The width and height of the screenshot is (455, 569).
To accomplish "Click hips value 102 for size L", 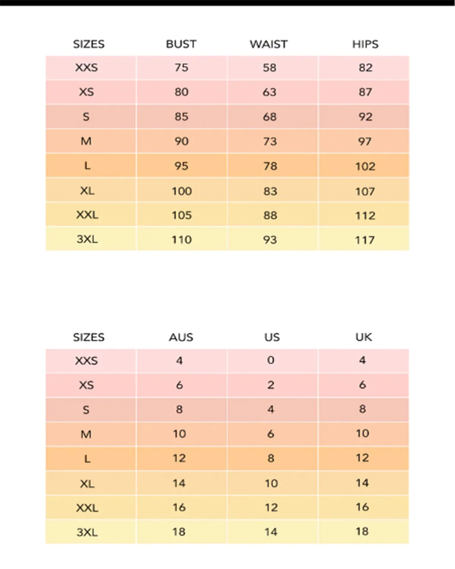I will 365,166.
